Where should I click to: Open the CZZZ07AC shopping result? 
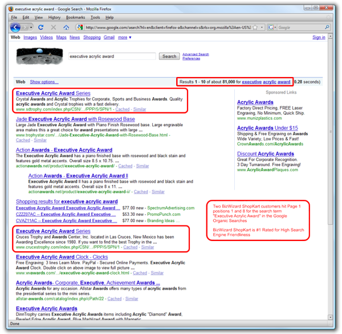point(66,214)
